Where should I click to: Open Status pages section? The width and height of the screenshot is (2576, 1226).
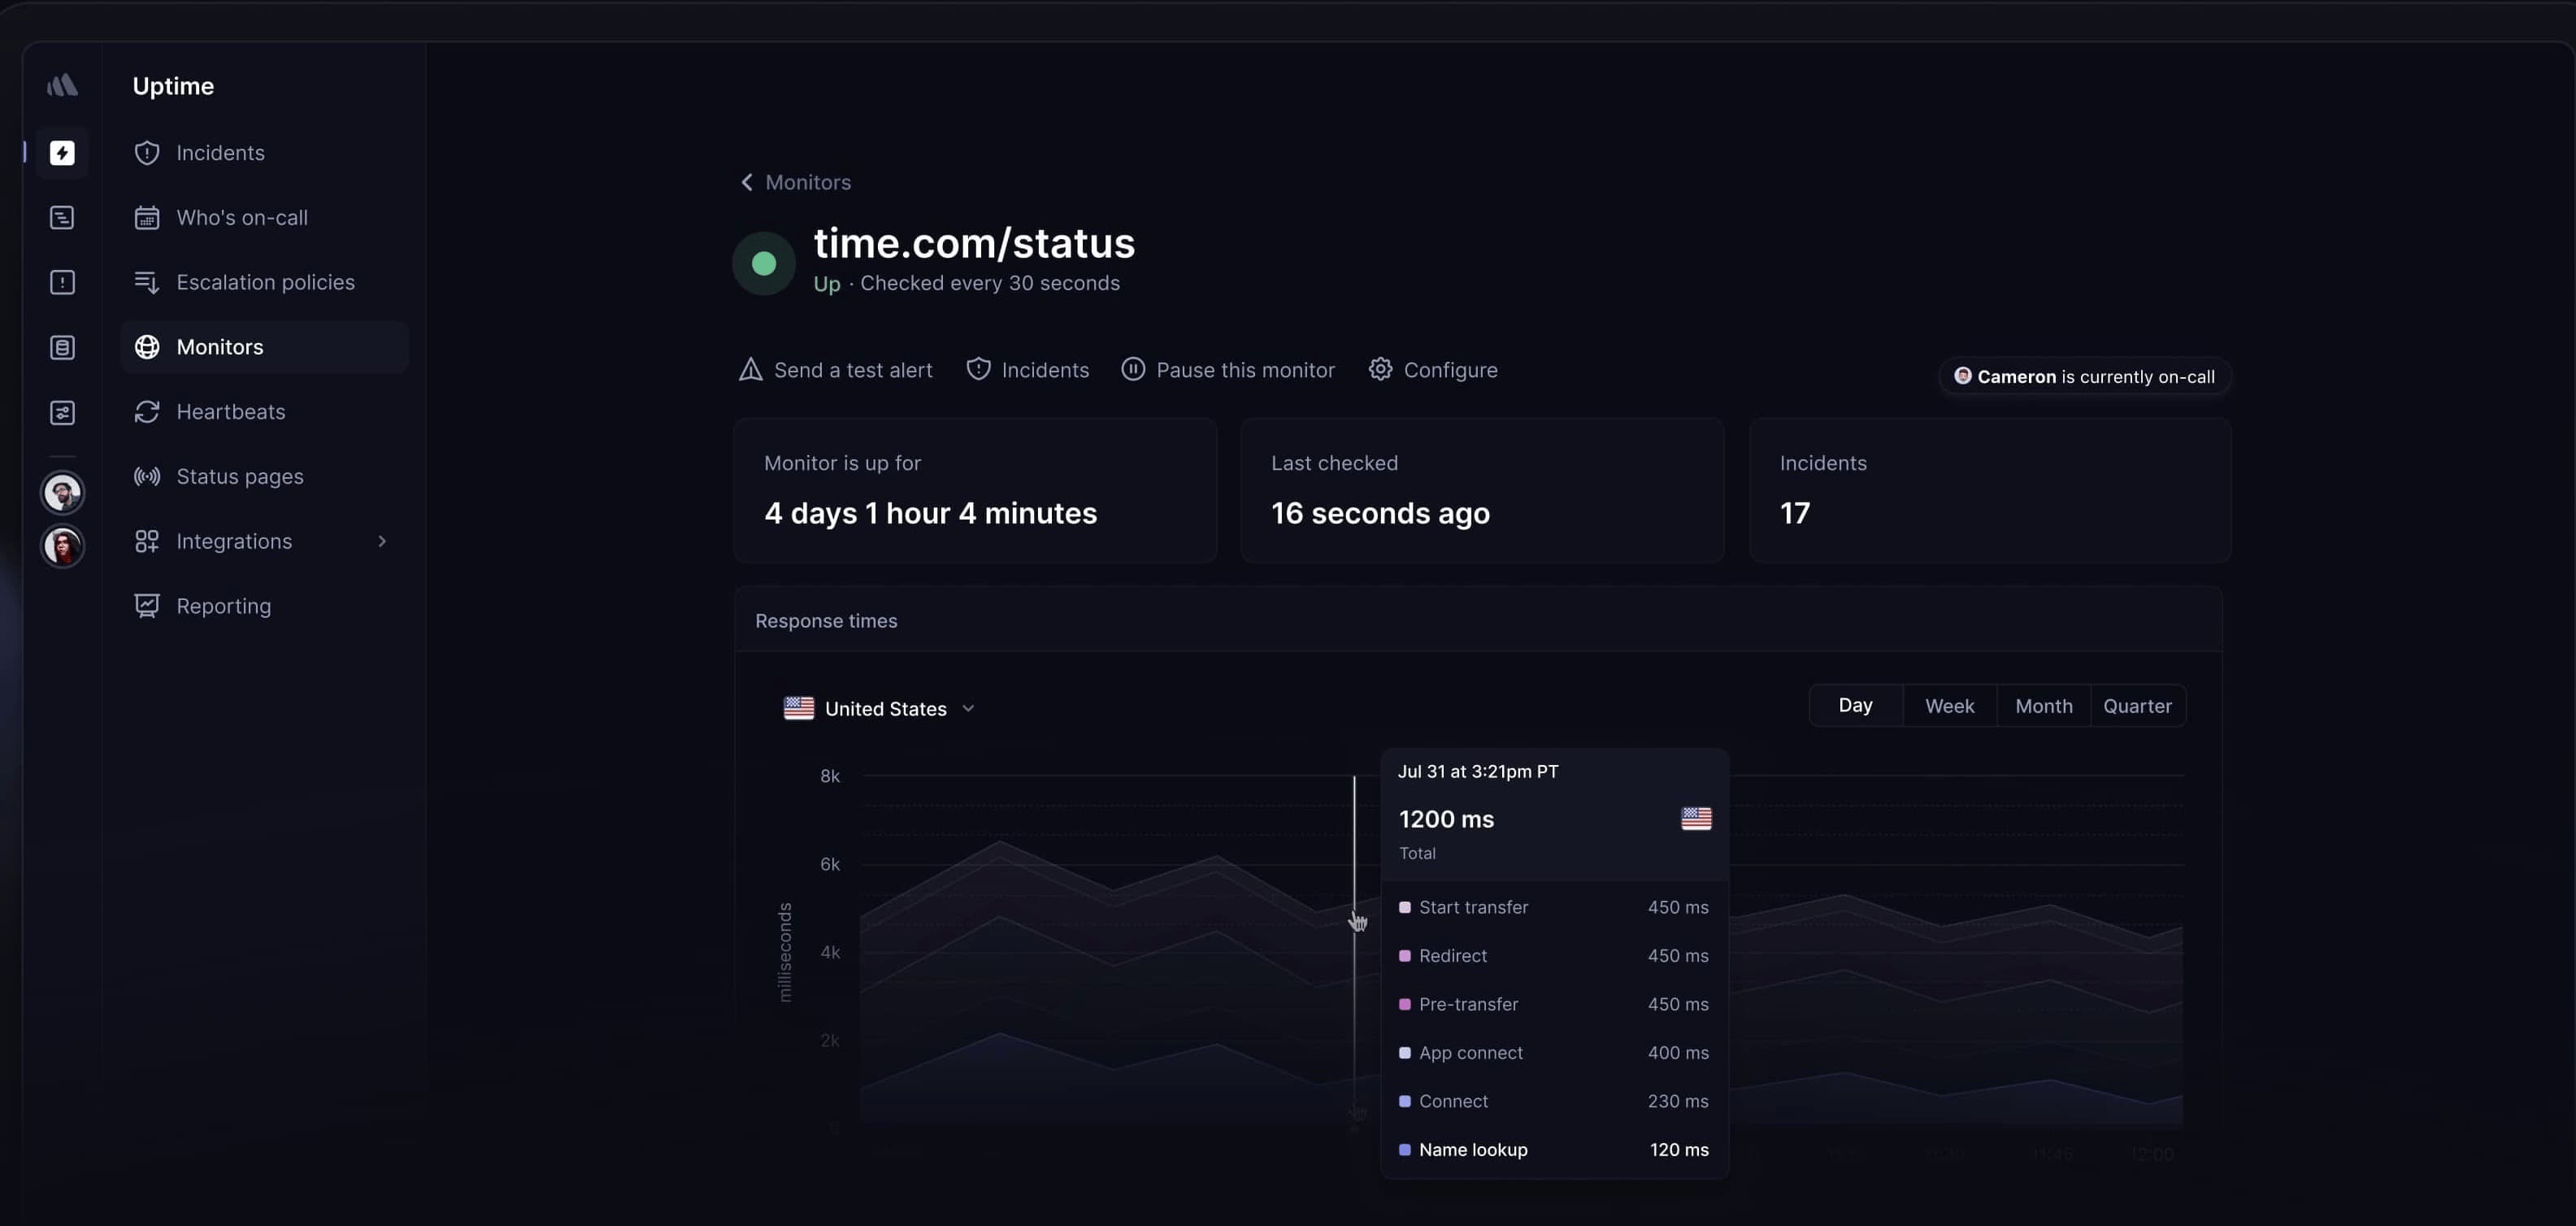(265, 477)
